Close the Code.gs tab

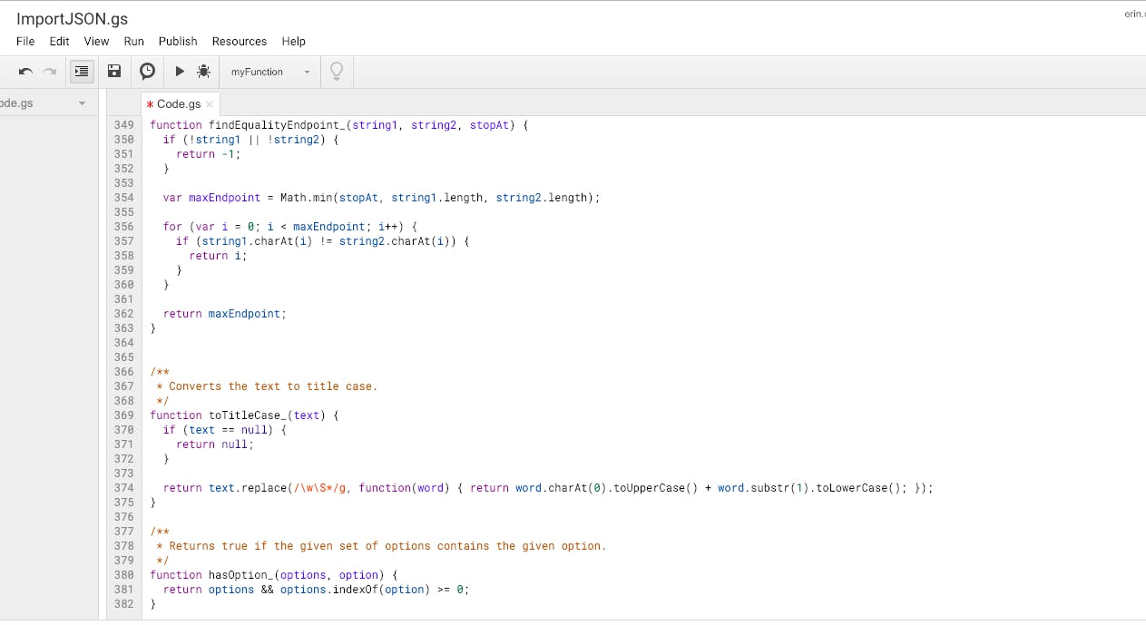[x=210, y=104]
